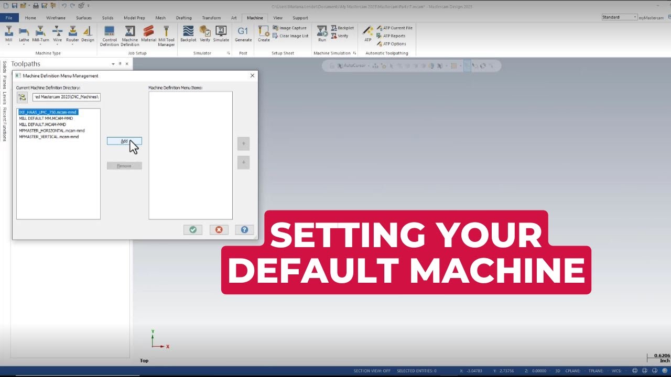671x377 pixels.
Task: Browse for machine definition directory folder icon
Action: click(x=22, y=97)
